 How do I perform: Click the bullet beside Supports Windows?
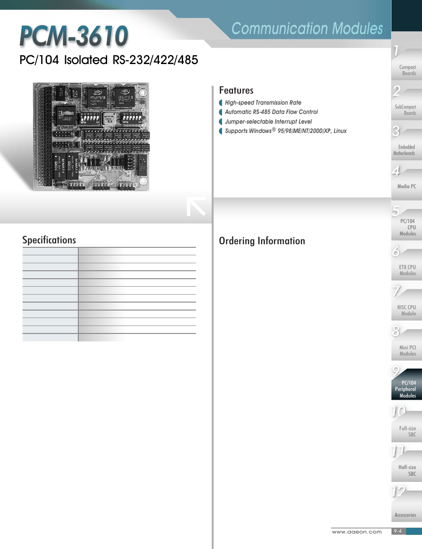click(221, 131)
